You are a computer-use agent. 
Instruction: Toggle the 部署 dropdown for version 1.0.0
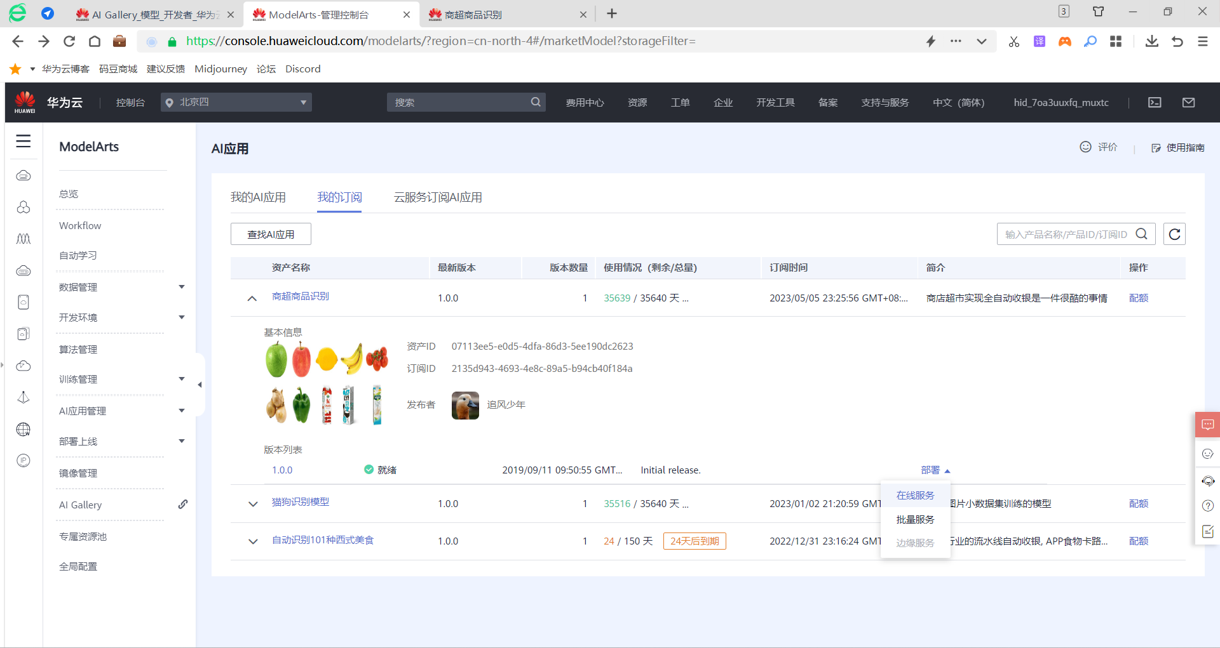coord(935,470)
